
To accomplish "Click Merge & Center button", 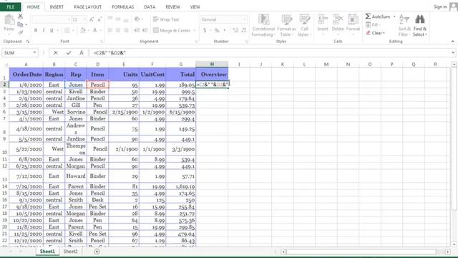I will (x=172, y=30).
